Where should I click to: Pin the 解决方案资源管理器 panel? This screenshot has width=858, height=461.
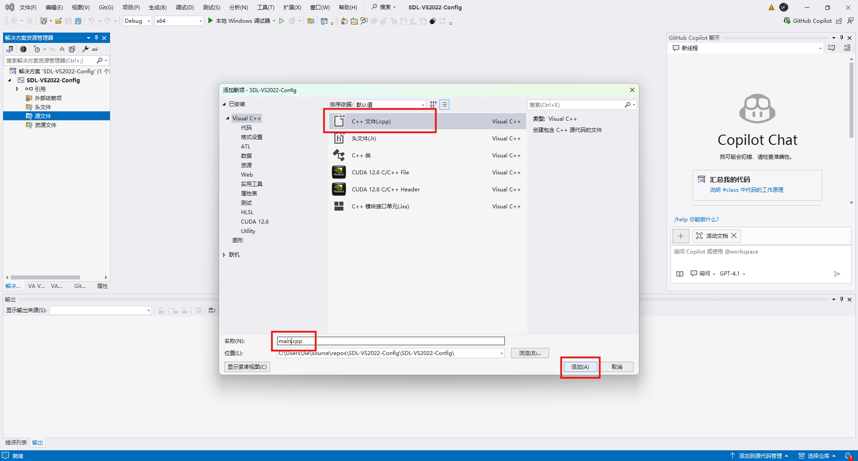click(x=96, y=38)
